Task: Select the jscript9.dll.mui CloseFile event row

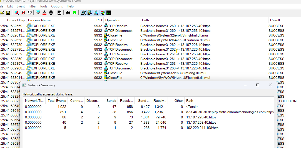Action: tap(151, 78)
